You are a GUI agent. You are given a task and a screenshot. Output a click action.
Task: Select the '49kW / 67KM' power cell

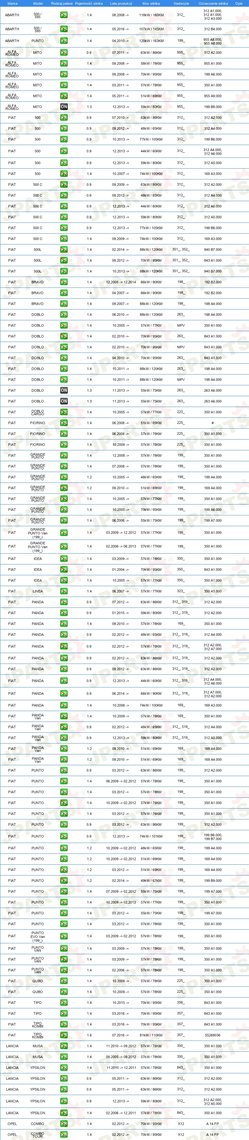(151, 881)
